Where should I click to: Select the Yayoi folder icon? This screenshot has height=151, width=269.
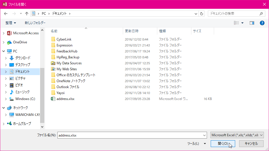click(53, 93)
